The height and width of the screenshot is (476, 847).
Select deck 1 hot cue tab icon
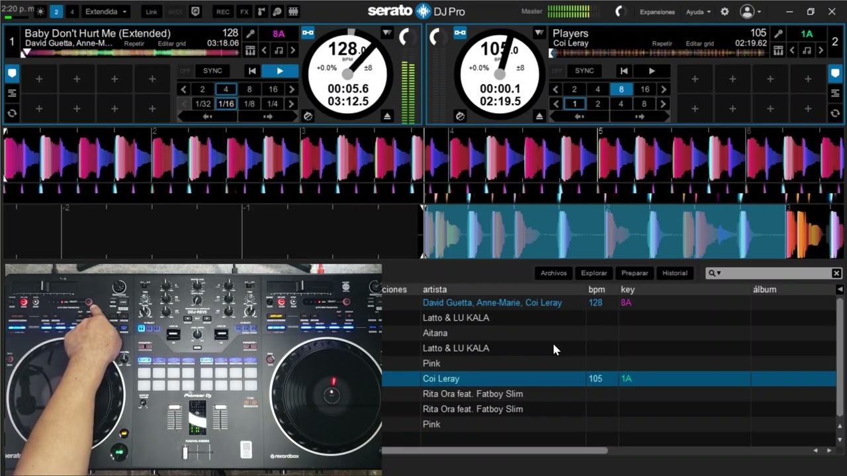[x=12, y=74]
